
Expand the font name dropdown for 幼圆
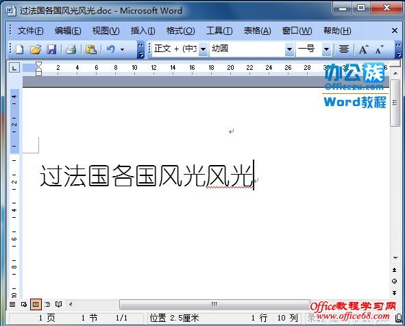click(x=290, y=49)
